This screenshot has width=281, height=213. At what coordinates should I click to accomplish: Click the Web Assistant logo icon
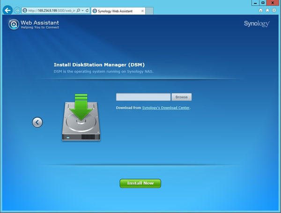coord(14,24)
